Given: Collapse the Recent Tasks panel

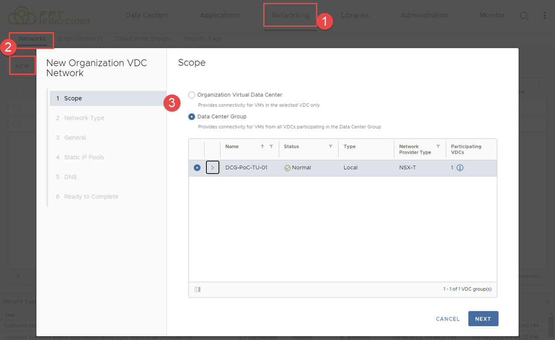Looking at the screenshot, I should [x=548, y=301].
